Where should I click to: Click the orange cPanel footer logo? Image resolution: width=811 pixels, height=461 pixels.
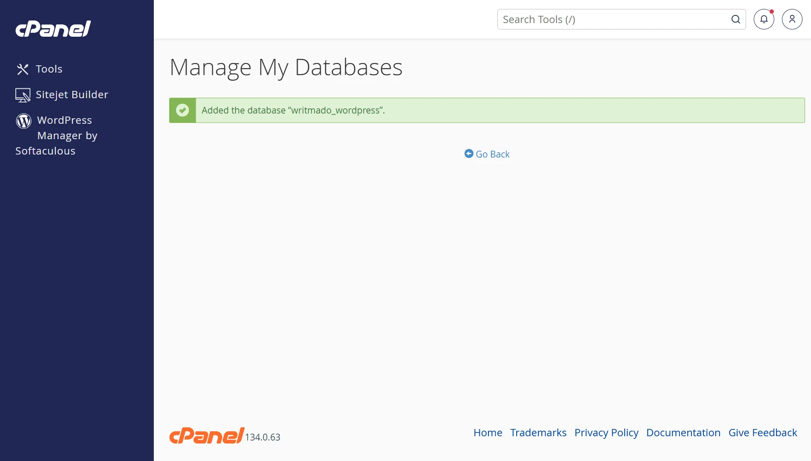point(207,435)
